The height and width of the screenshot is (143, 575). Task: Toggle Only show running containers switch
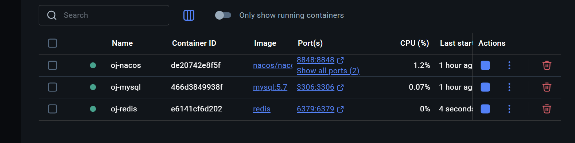click(x=223, y=15)
